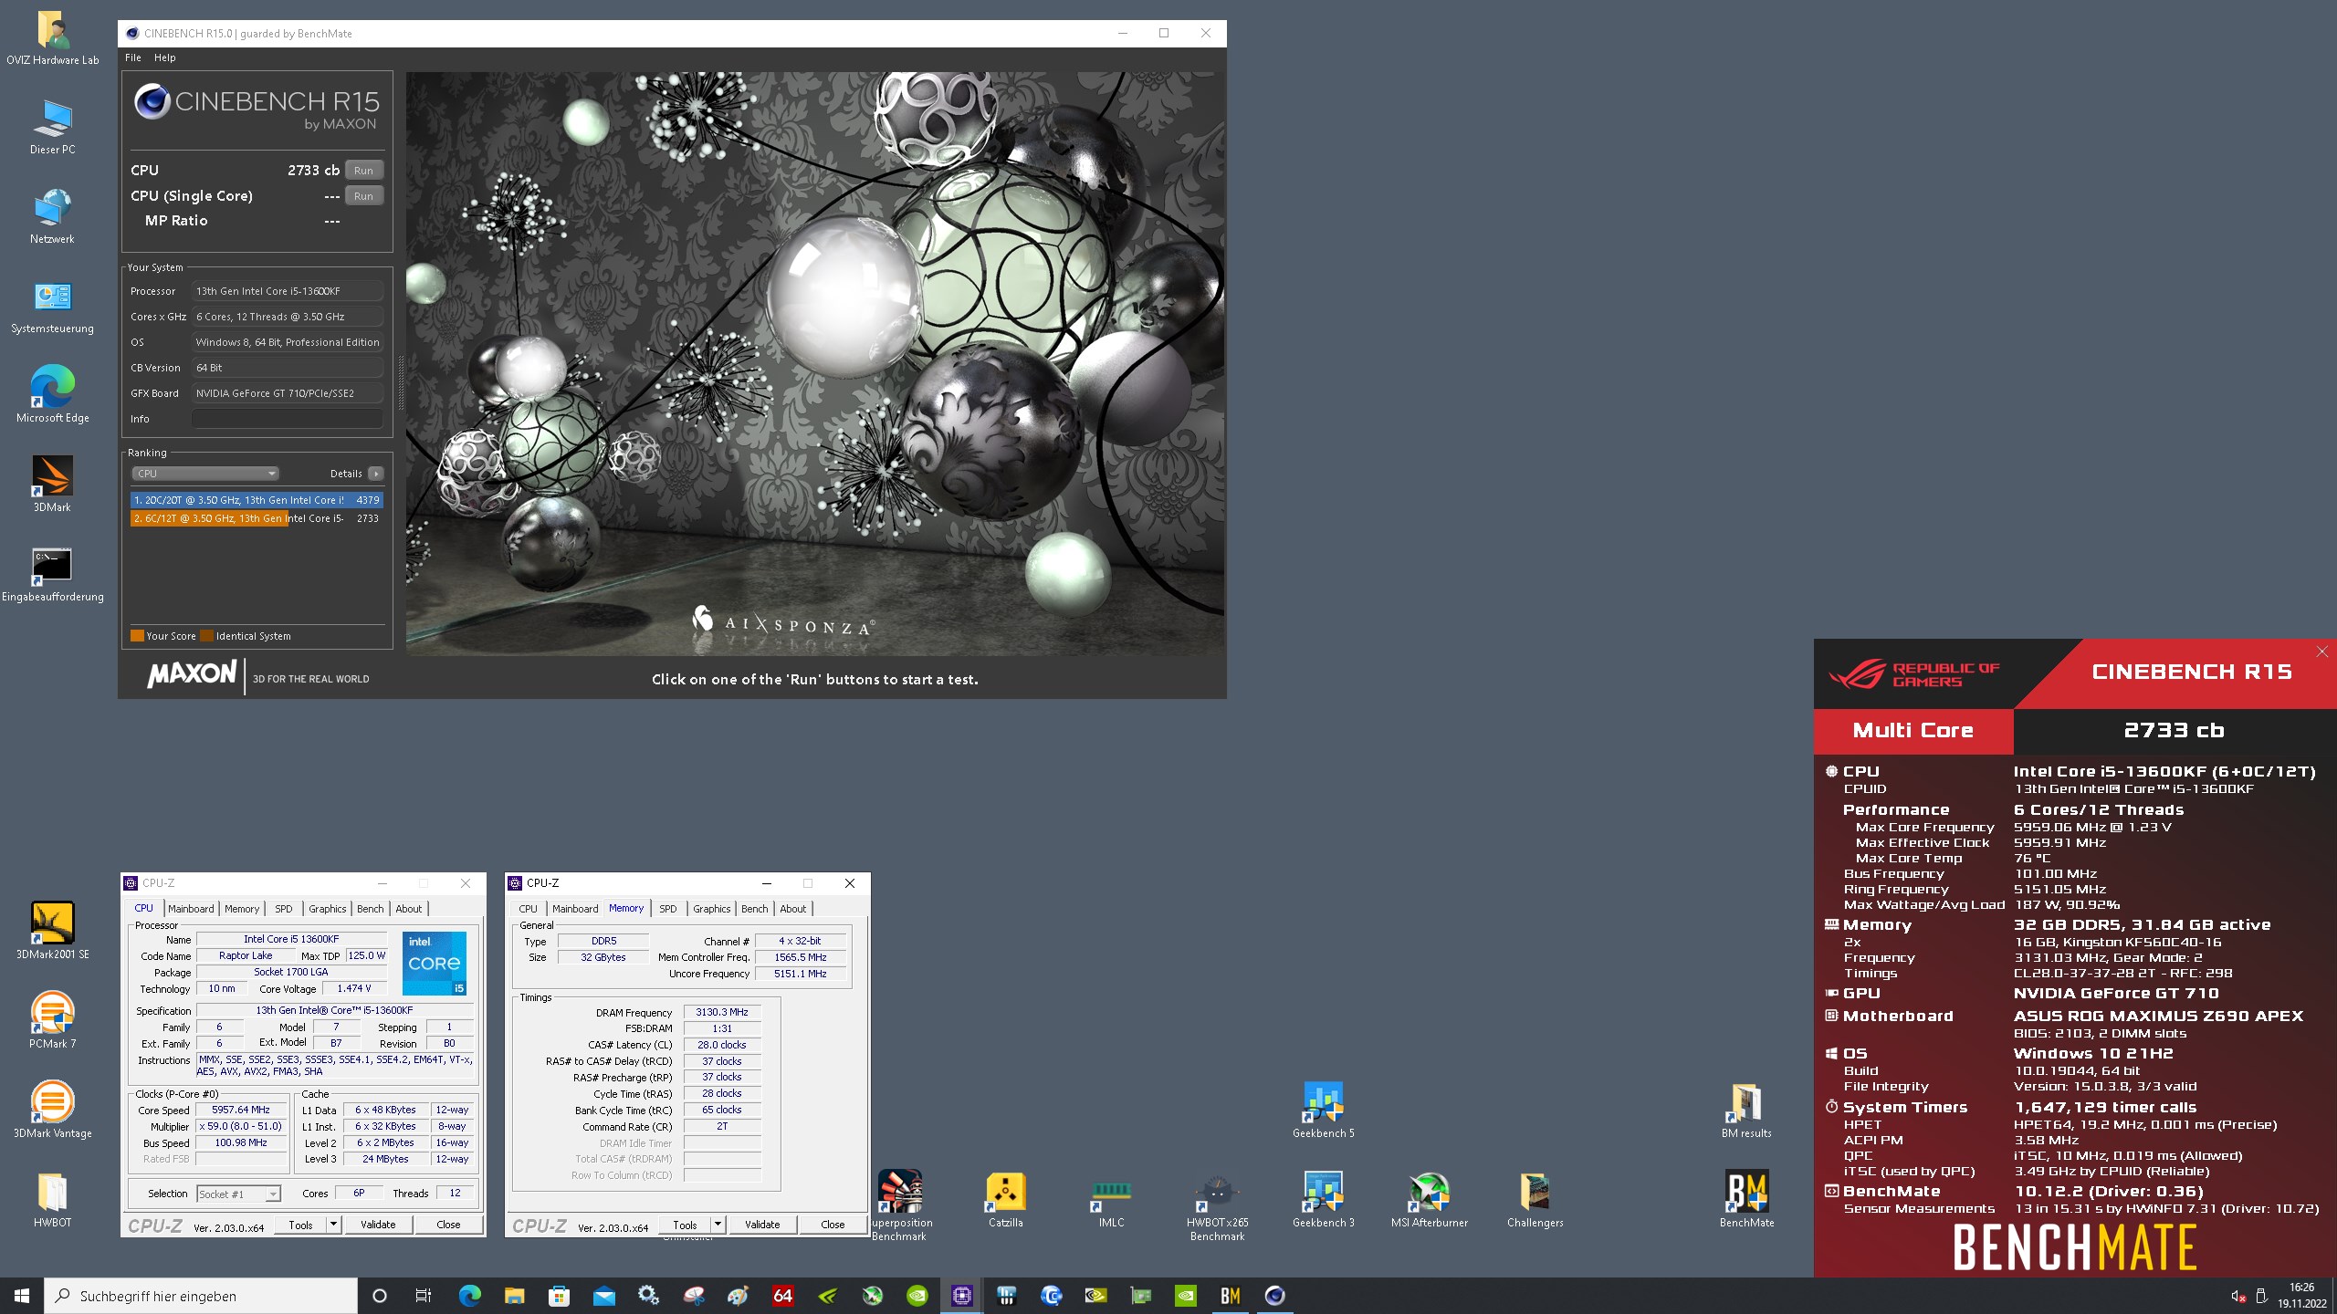Click the Tools button in left CPU-Z window
2337x1314 pixels.
tap(301, 1225)
